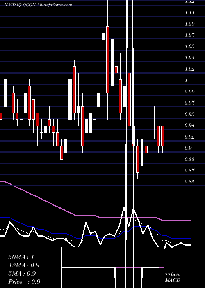Click the 0.97 price axis label
Screen dimensions: 205x288
pos(189,103)
